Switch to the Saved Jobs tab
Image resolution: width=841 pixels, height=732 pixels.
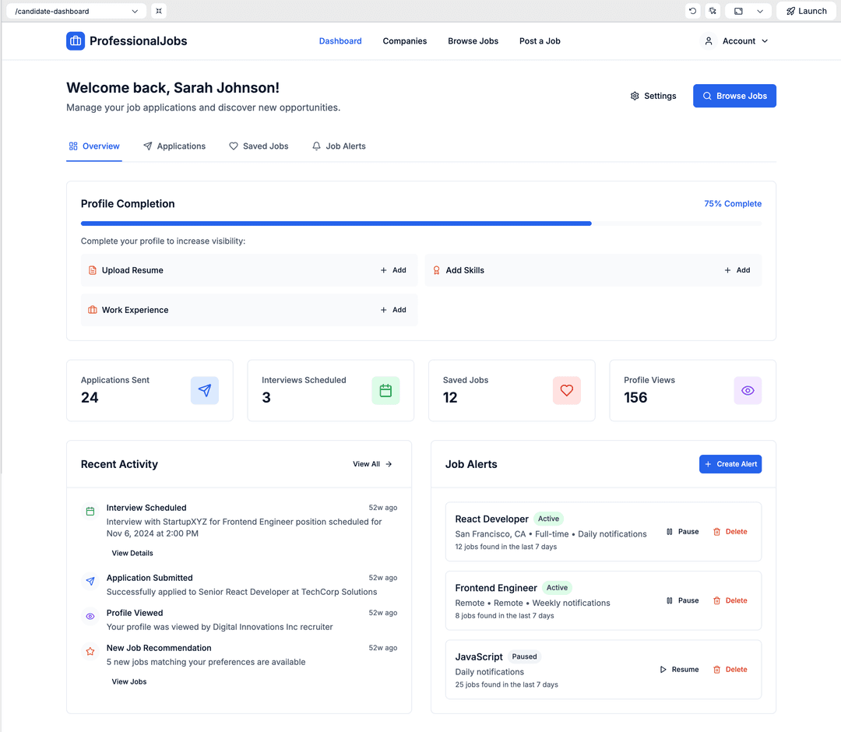click(x=259, y=146)
